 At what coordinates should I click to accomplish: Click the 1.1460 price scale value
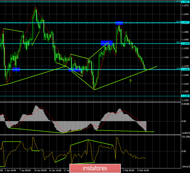[x=185, y=40]
